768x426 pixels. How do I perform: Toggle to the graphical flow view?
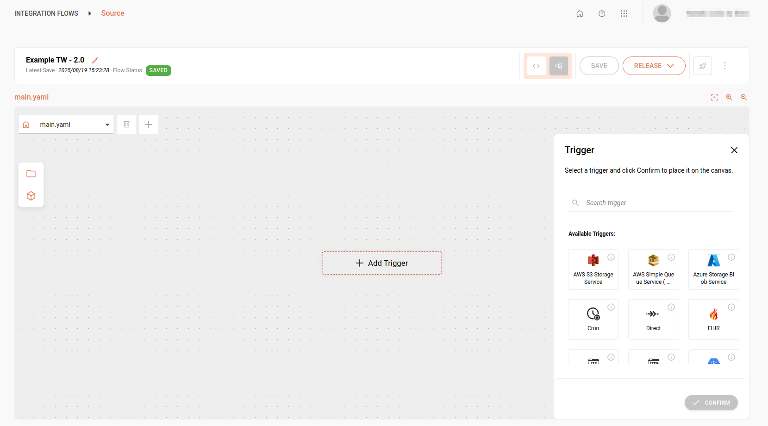(x=558, y=66)
